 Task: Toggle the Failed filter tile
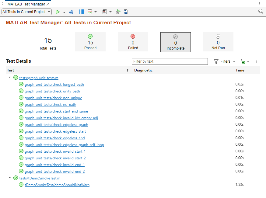(x=133, y=42)
